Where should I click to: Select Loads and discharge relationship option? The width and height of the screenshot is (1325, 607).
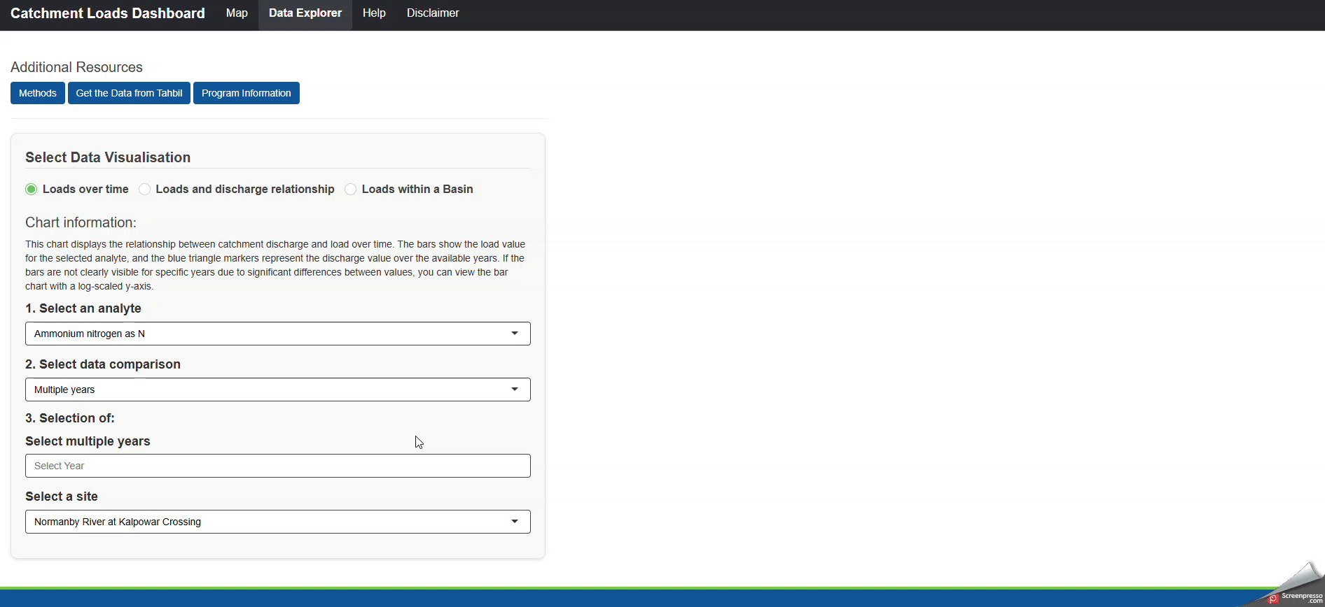point(145,190)
